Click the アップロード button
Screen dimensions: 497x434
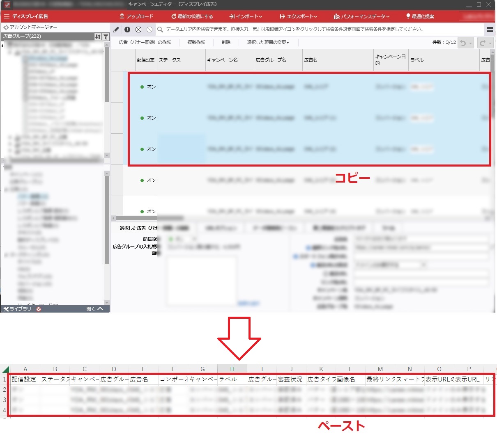[136, 16]
